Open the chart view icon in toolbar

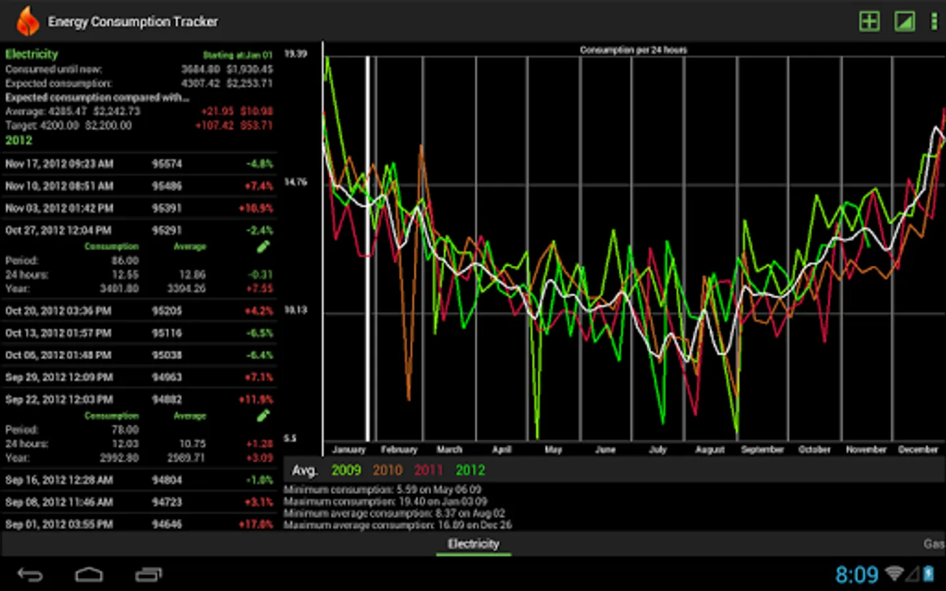[905, 22]
